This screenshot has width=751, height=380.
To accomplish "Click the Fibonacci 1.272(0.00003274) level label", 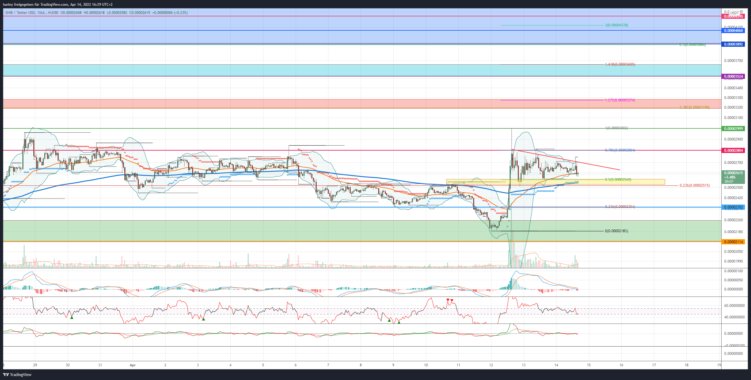I will tap(620, 100).
